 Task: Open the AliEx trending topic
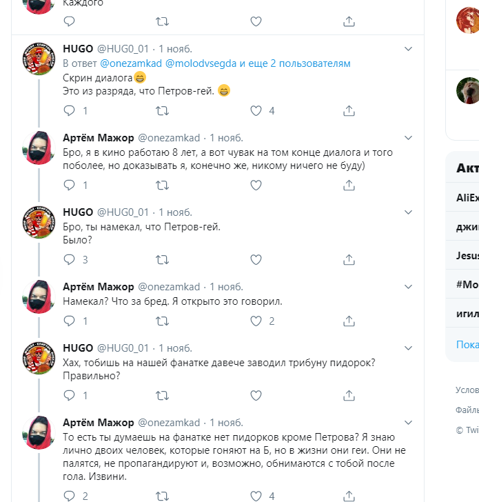pos(467,197)
